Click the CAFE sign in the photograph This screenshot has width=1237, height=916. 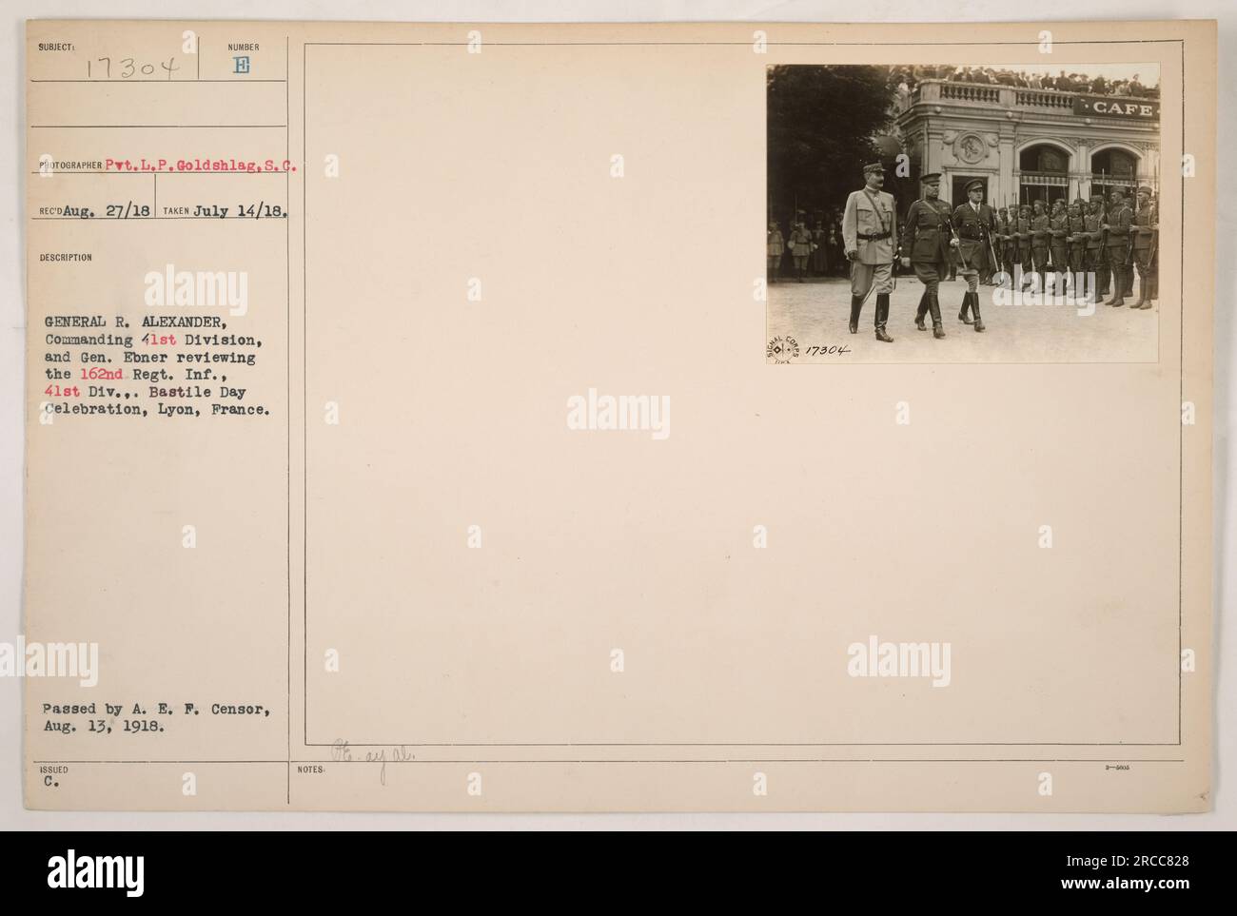pyautogui.click(x=1121, y=109)
